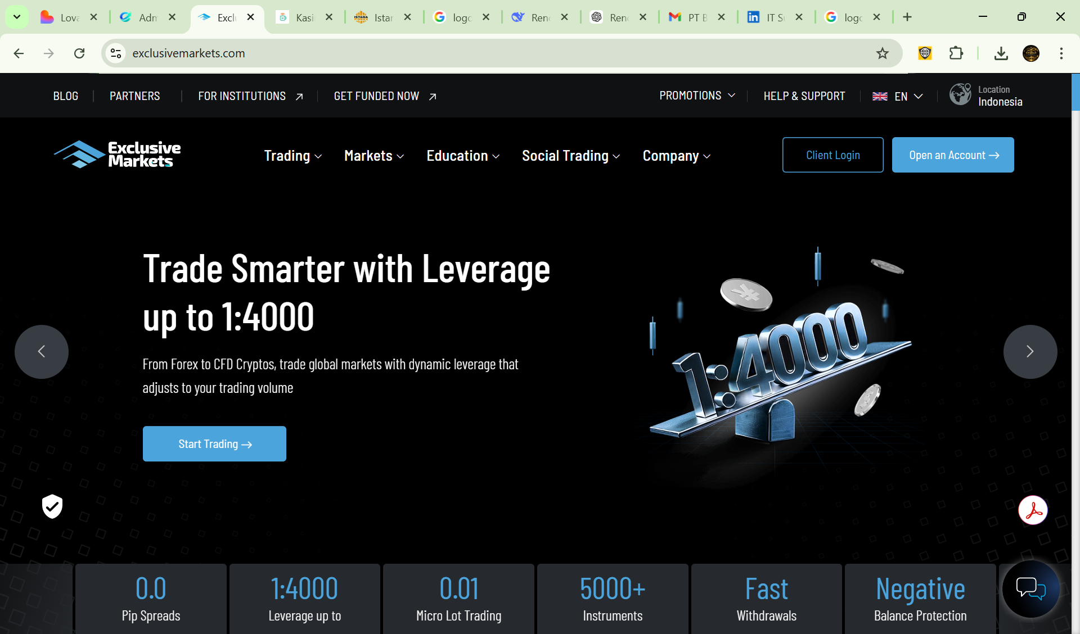
Task: Show the next hero slide
Action: point(1030,352)
